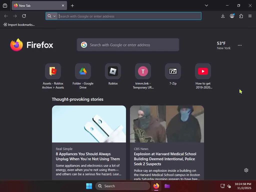This screenshot has width=256, height=192.
Task: Open Explosion at Harvard Medical School headline
Action: point(165,159)
